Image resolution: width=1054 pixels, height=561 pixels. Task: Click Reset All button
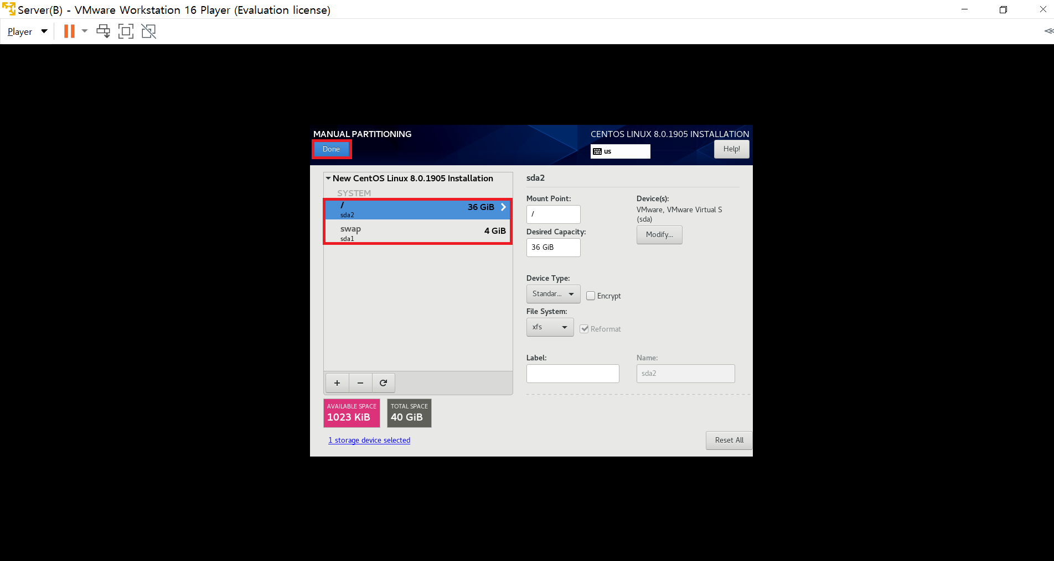[729, 441]
